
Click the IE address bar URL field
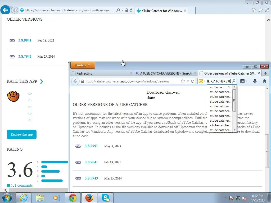coord(67,10)
